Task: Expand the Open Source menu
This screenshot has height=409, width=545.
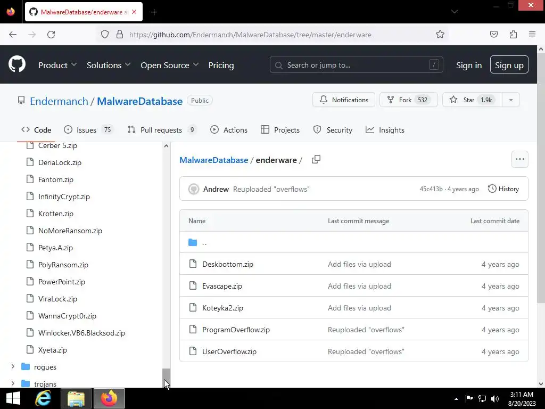Action: (x=170, y=65)
